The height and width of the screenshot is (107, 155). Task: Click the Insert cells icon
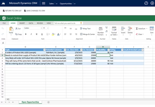tap(123, 29)
